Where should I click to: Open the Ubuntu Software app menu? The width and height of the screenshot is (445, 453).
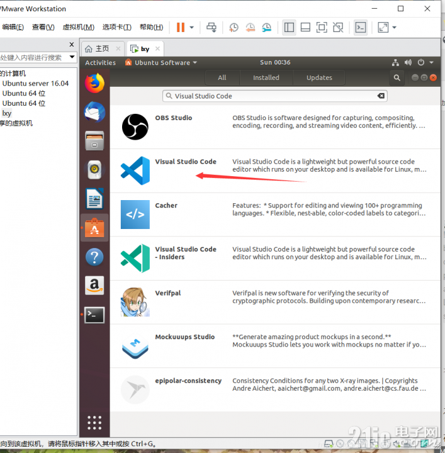coord(161,63)
